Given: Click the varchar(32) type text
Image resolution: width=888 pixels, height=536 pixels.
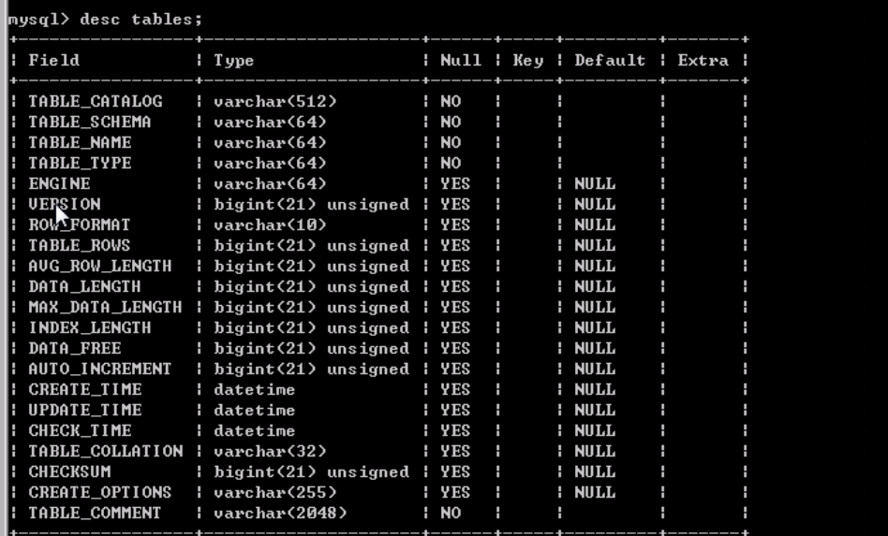Looking at the screenshot, I should coord(270,451).
